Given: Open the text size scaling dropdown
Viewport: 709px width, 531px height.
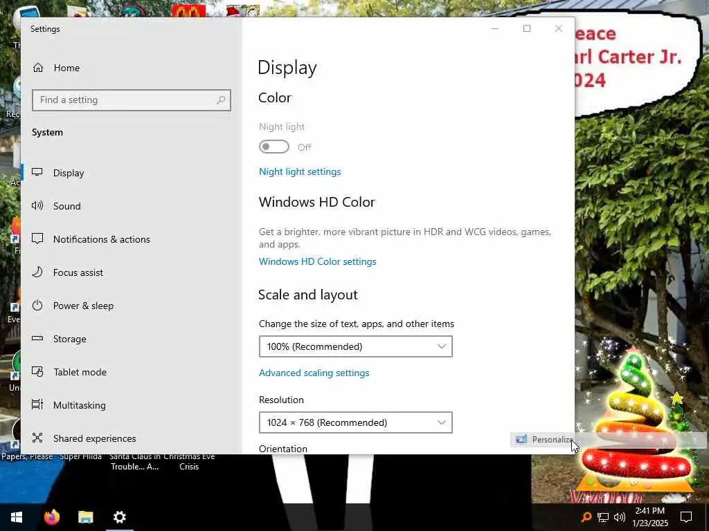Looking at the screenshot, I should tap(355, 346).
